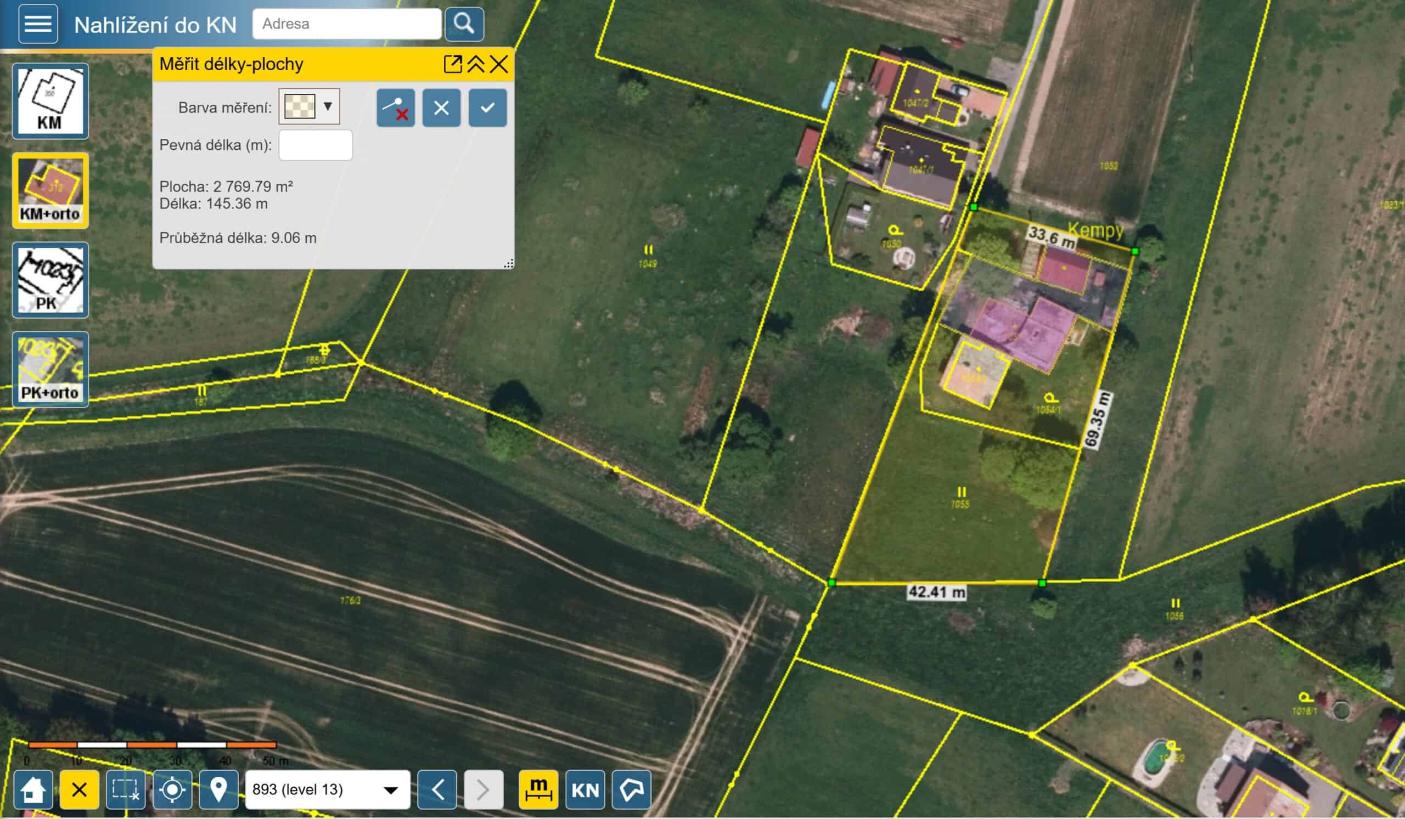
Task: Switch to PK map layer
Action: (50, 280)
